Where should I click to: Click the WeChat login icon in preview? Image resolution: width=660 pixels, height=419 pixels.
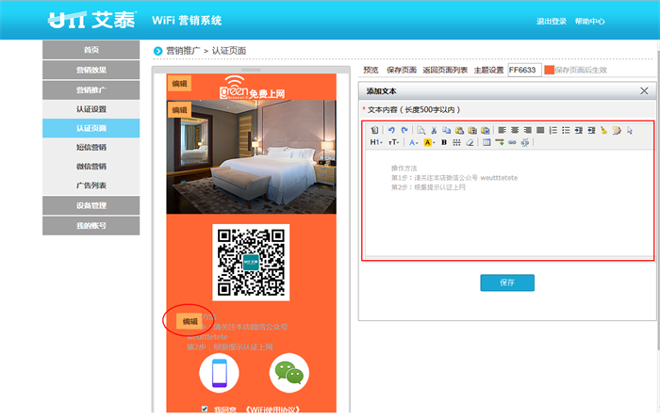click(289, 373)
